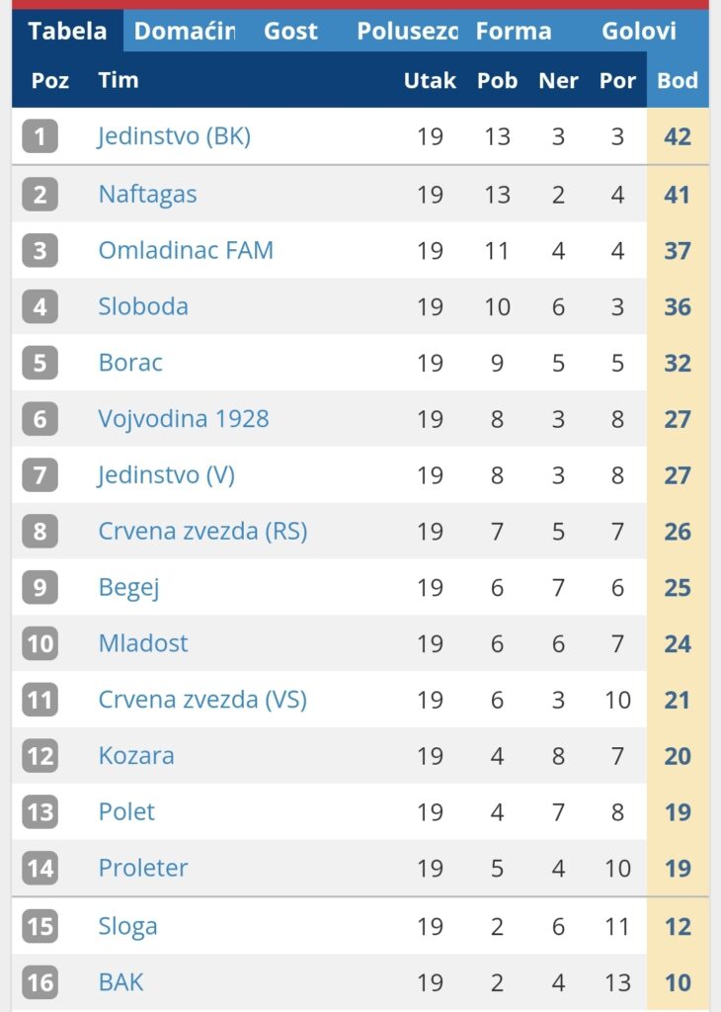Sort table by Bod column header

[x=678, y=80]
